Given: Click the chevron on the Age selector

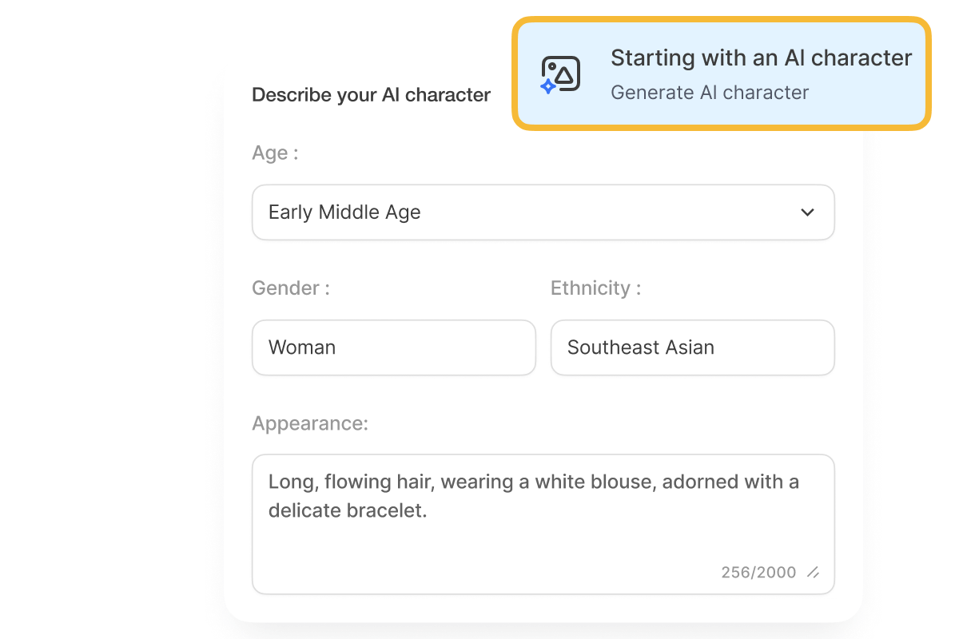Looking at the screenshot, I should click(x=807, y=212).
